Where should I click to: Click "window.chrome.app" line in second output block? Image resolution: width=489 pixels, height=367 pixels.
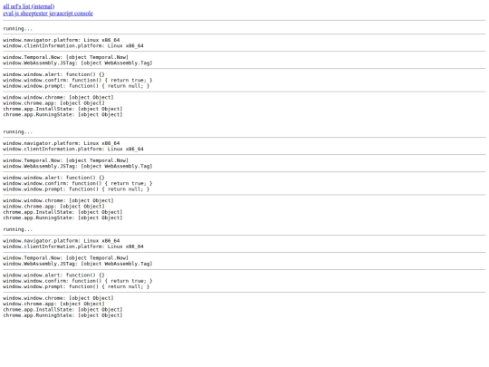54,207
